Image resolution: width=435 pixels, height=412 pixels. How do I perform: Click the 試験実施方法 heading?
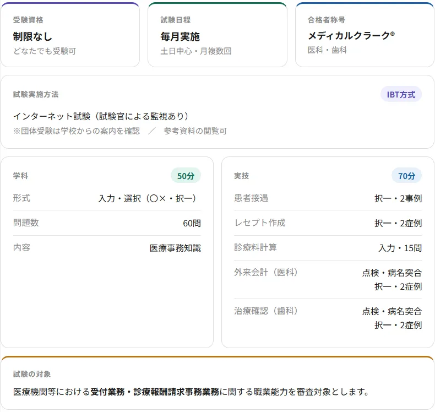pyautogui.click(x=36, y=94)
